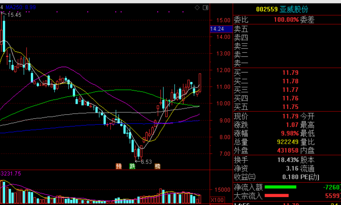Click the 委比 100.00% value
This screenshot has width=341, height=205.
(x=286, y=20)
